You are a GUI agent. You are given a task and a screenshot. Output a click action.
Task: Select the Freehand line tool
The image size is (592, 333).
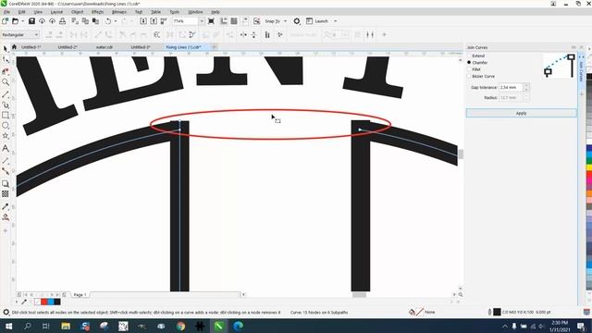tap(6, 94)
